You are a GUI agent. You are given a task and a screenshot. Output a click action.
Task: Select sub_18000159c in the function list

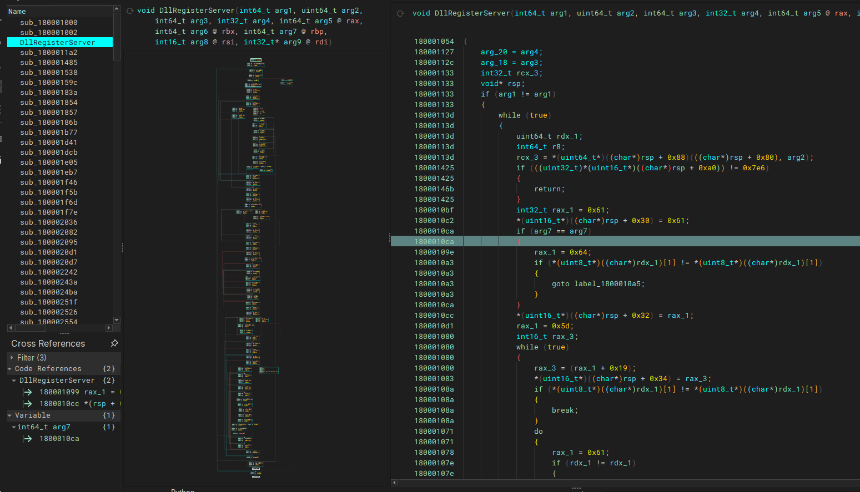coord(60,82)
